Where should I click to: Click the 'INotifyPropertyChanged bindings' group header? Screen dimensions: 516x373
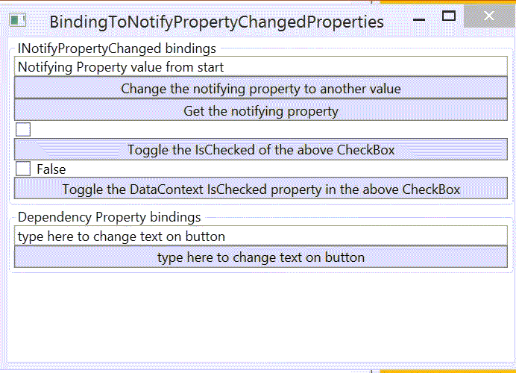click(x=117, y=48)
